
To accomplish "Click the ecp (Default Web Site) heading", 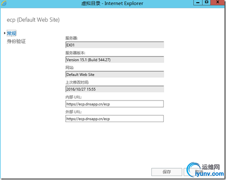I will (33, 20).
